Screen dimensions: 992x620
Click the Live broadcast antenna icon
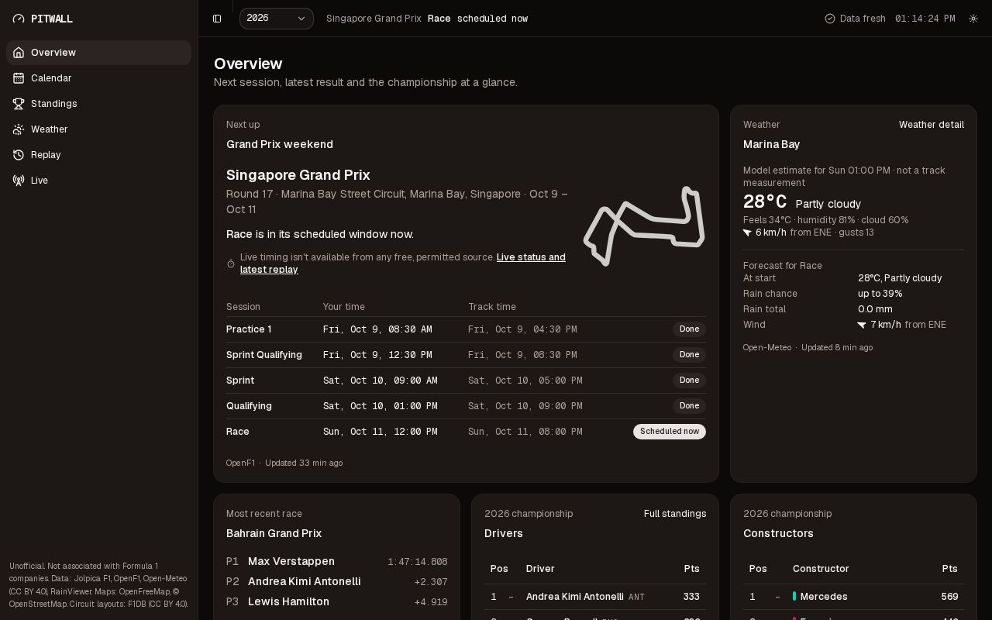[x=19, y=181]
